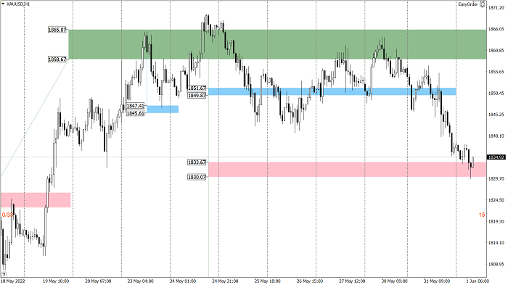Select the large green resistance zone rectangle

277,44
